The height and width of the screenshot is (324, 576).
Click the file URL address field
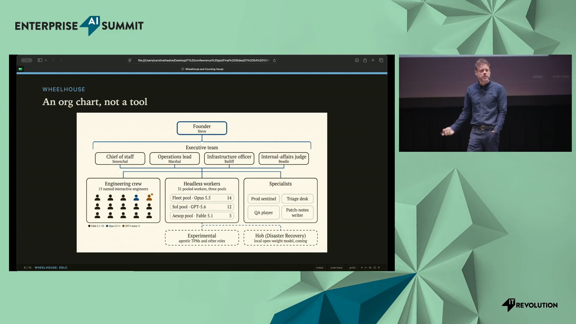(x=202, y=60)
